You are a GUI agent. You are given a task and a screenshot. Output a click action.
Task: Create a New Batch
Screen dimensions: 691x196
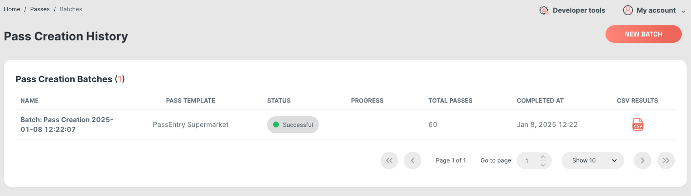[x=644, y=34]
